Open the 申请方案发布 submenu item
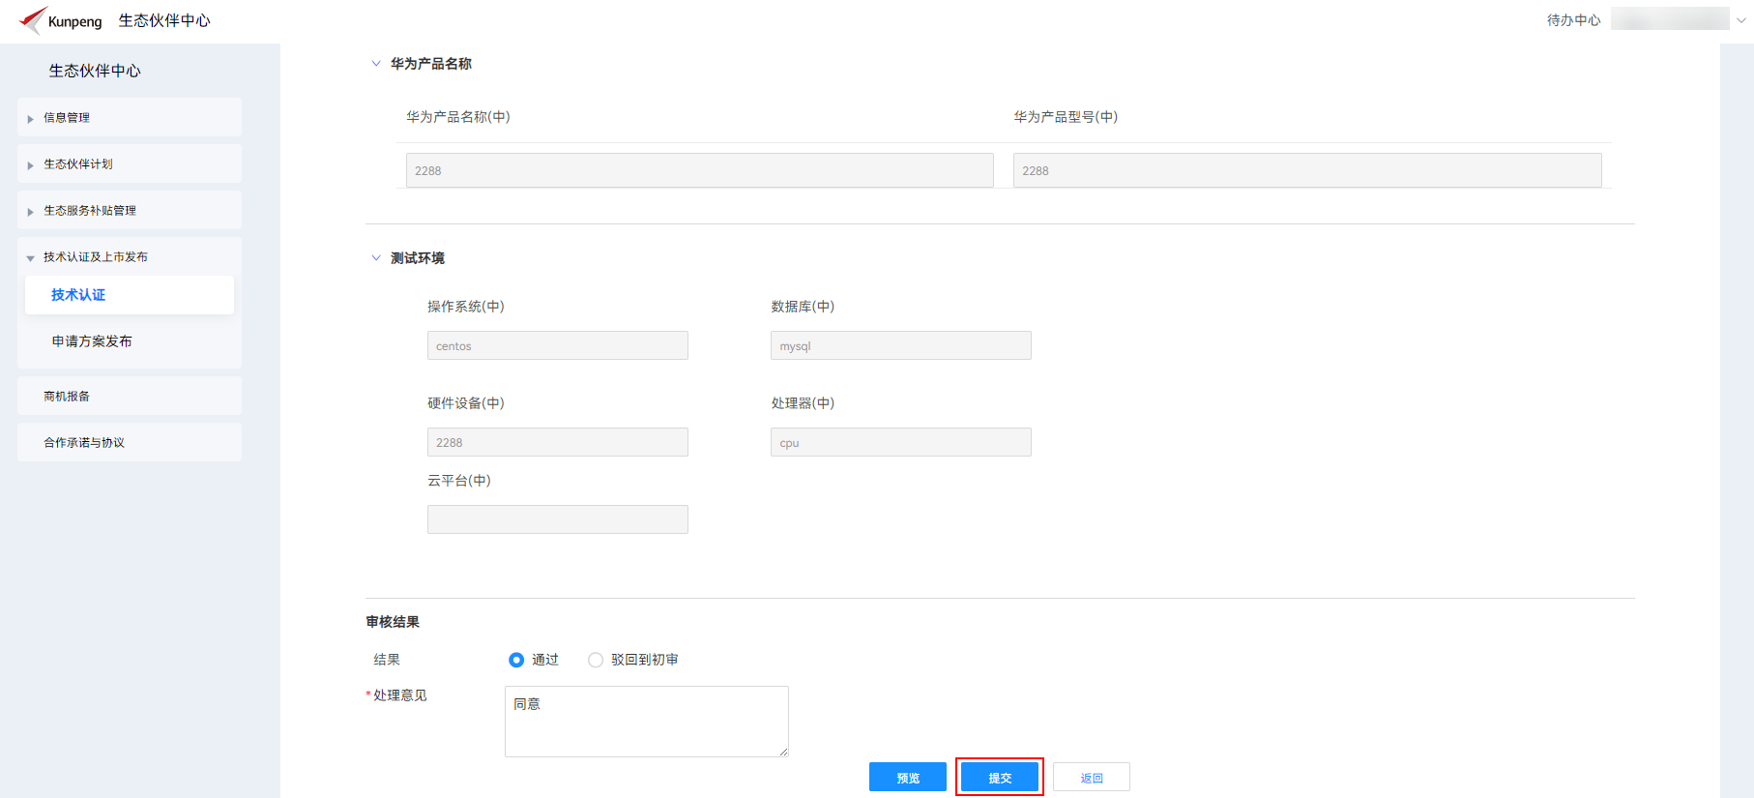 [x=130, y=341]
